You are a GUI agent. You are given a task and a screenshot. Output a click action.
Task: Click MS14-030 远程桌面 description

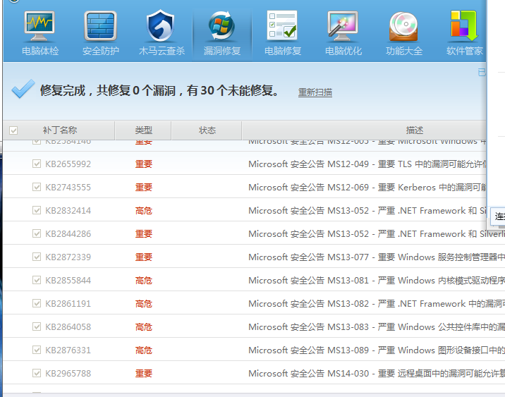click(x=377, y=373)
